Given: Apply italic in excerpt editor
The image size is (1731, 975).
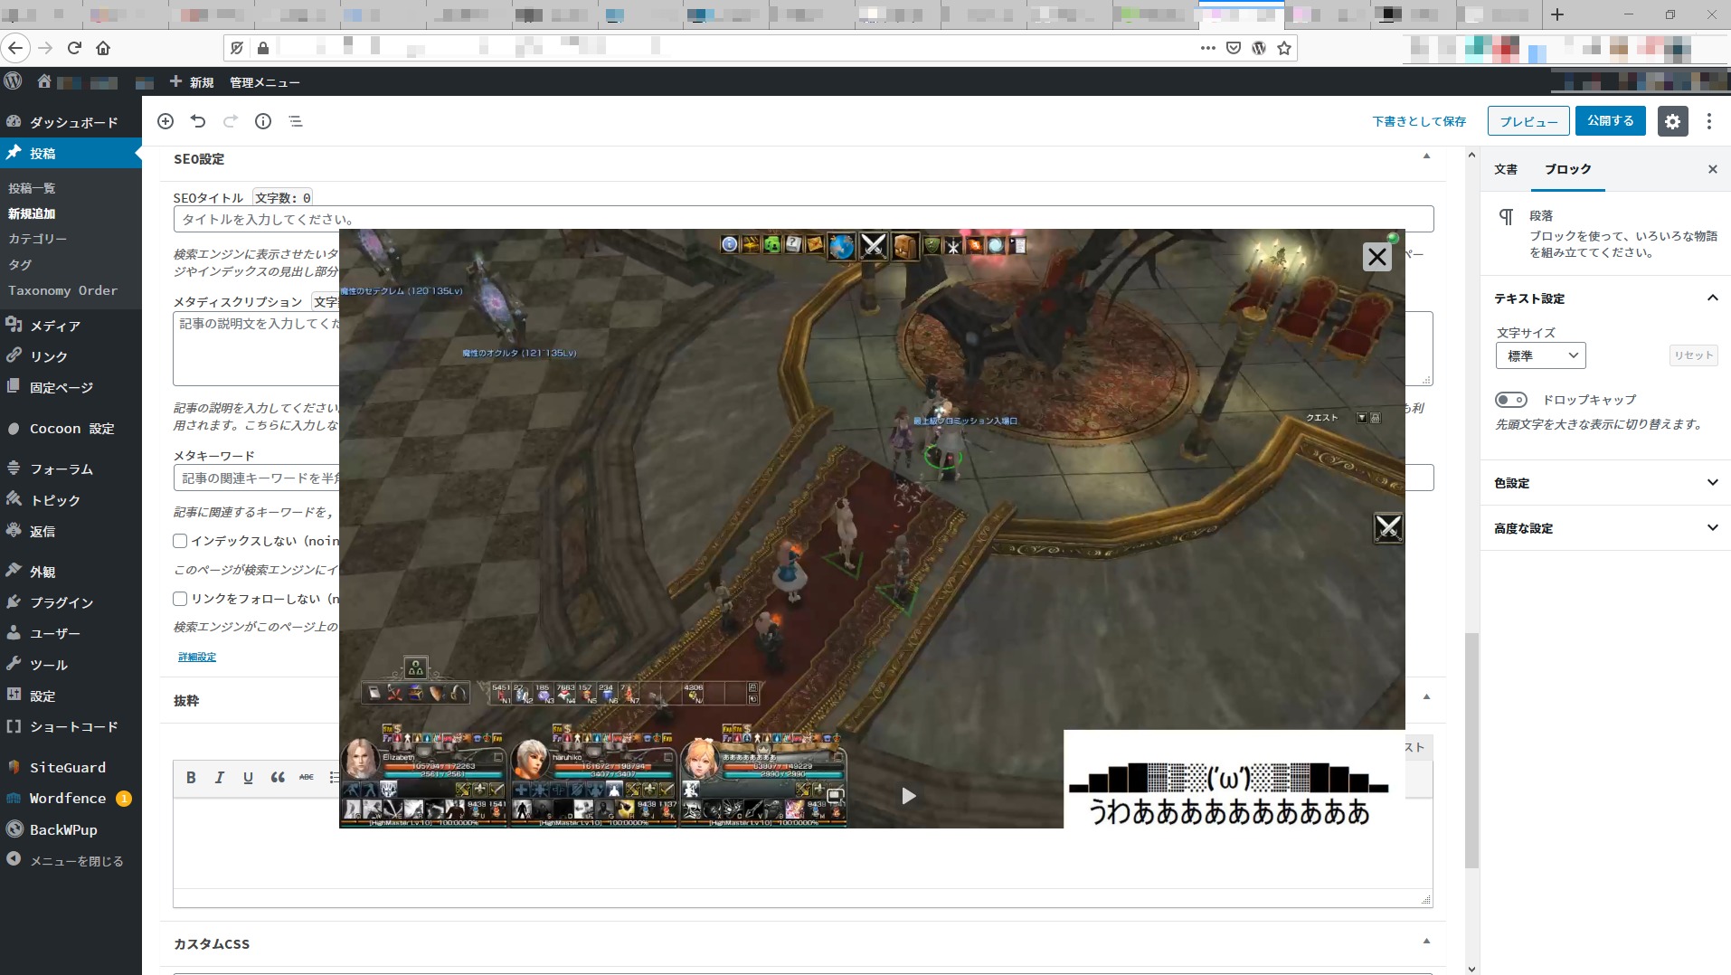Looking at the screenshot, I should [x=219, y=777].
